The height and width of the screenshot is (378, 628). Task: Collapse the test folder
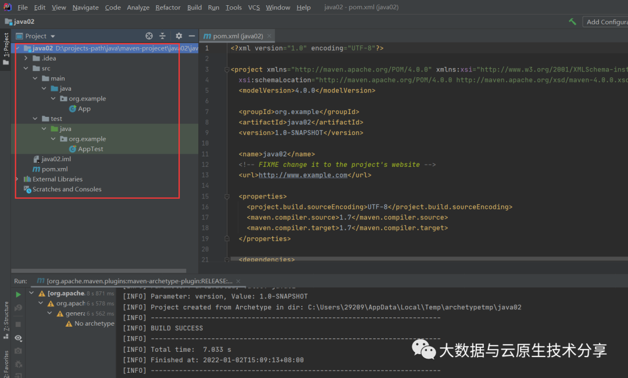click(35, 119)
